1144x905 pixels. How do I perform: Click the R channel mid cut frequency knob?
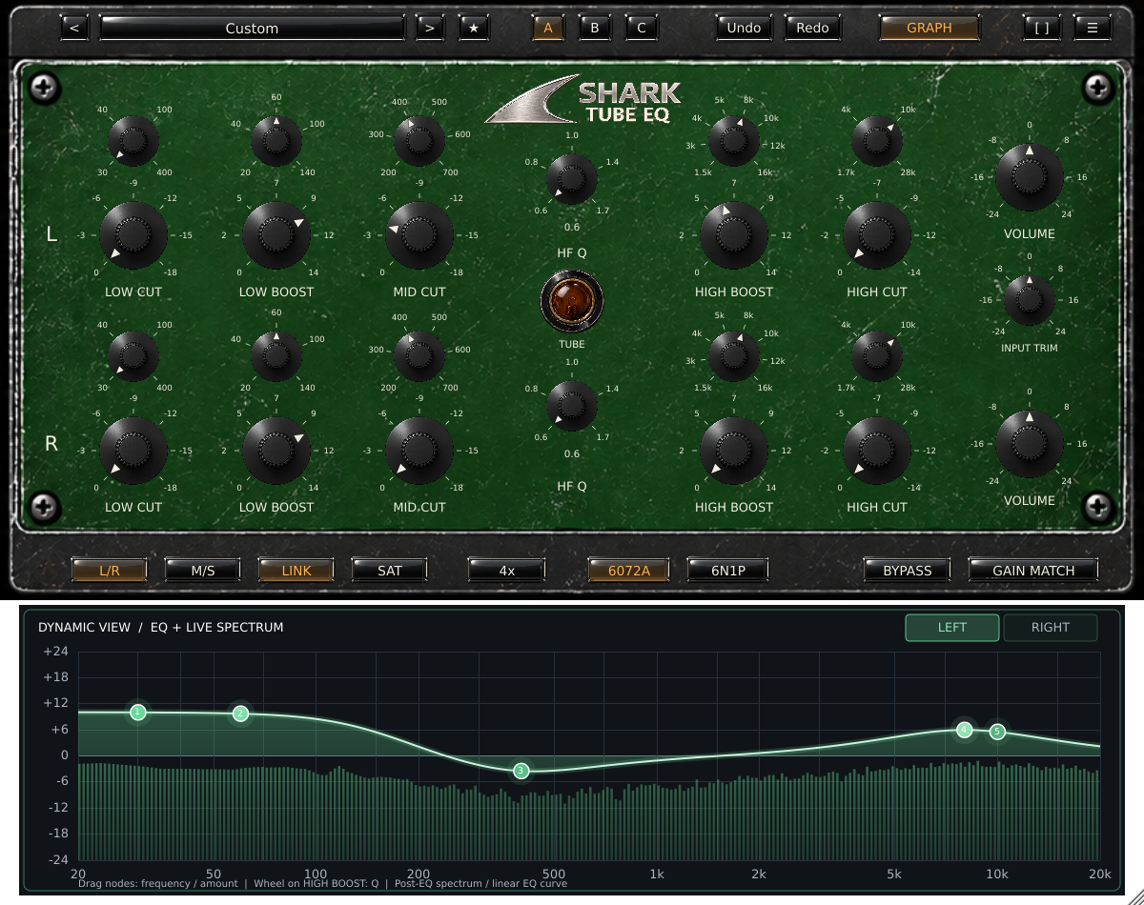pos(419,356)
